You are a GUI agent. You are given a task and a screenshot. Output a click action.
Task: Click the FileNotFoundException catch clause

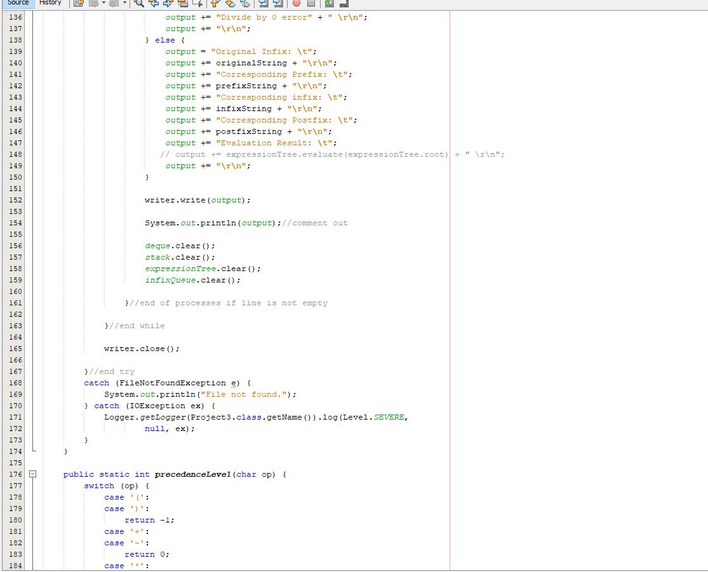tap(167, 383)
